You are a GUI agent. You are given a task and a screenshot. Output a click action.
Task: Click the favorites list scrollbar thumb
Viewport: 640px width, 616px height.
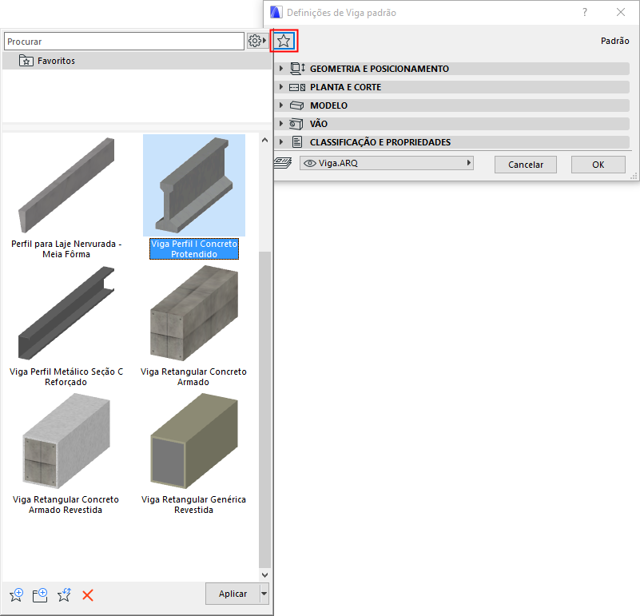point(264,409)
